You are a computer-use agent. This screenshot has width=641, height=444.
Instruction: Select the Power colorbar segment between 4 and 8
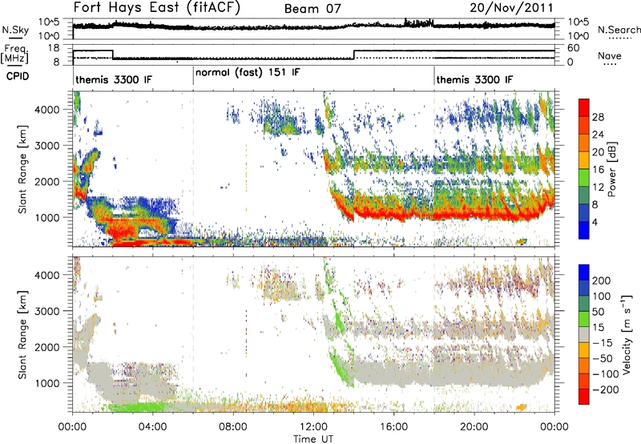point(584,212)
